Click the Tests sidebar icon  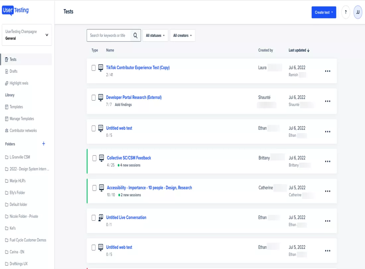7,60
